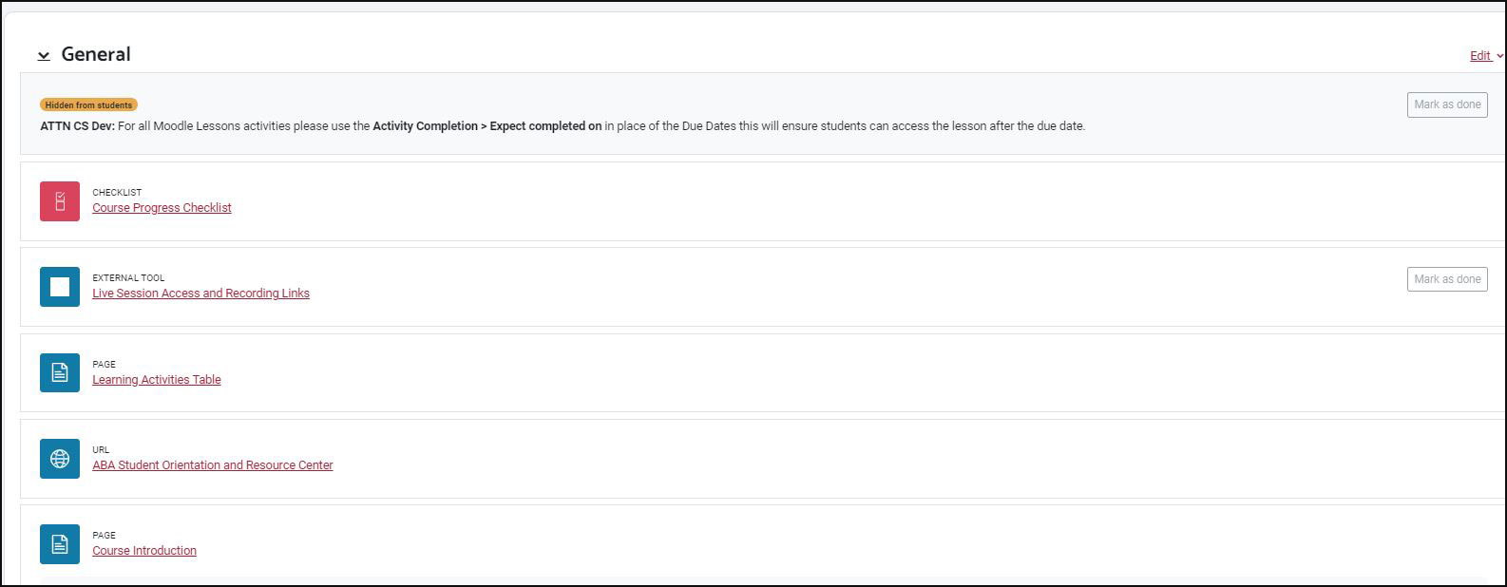
Task: Click the blue External Tool activity icon
Action: pos(59,286)
